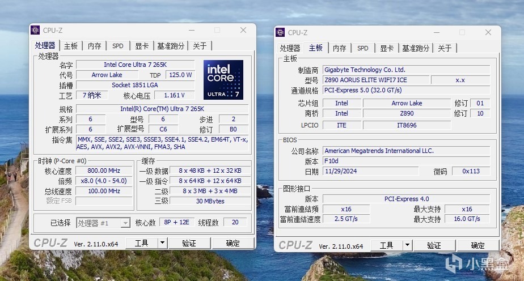Click the Arrow Lake codename field in left window
524x281 pixels.
(107, 75)
